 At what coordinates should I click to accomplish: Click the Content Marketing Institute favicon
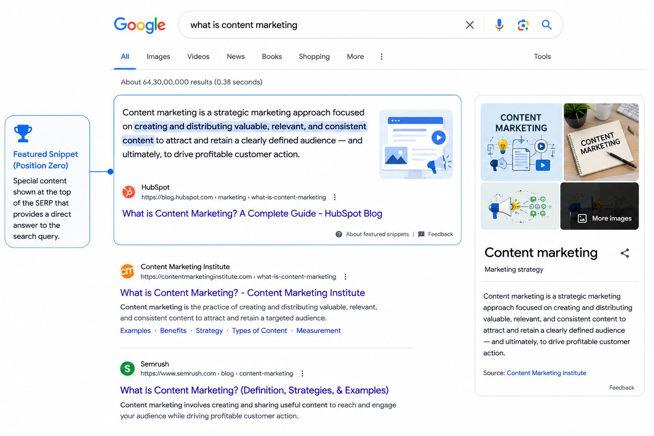127,271
